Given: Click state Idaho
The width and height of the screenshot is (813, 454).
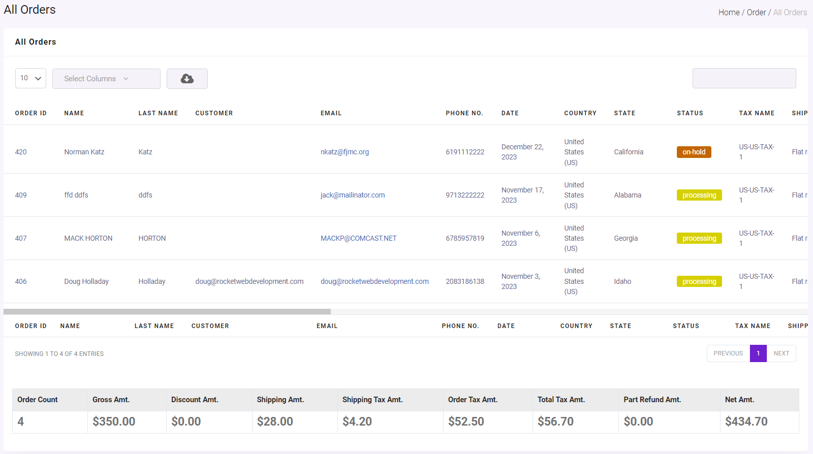Looking at the screenshot, I should coord(622,281).
